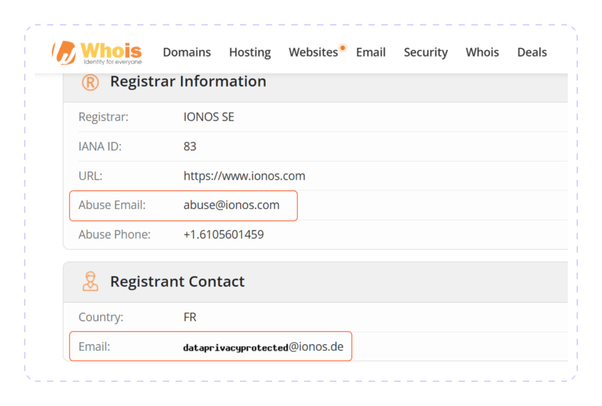Click the Abuse Email: label

(112, 205)
